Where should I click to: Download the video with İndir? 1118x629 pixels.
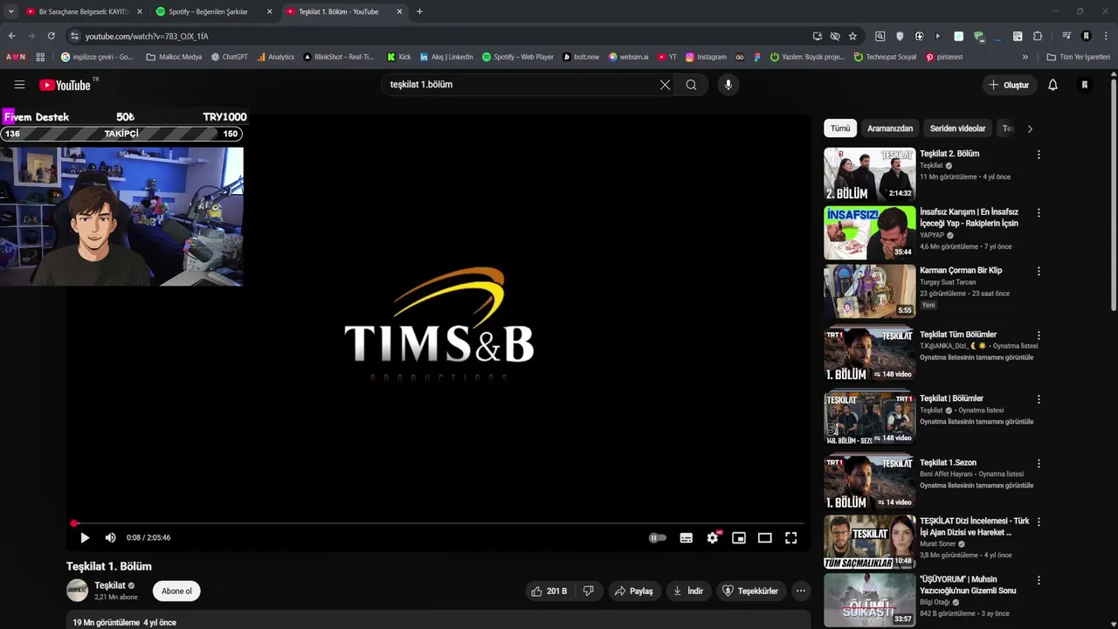(688, 591)
